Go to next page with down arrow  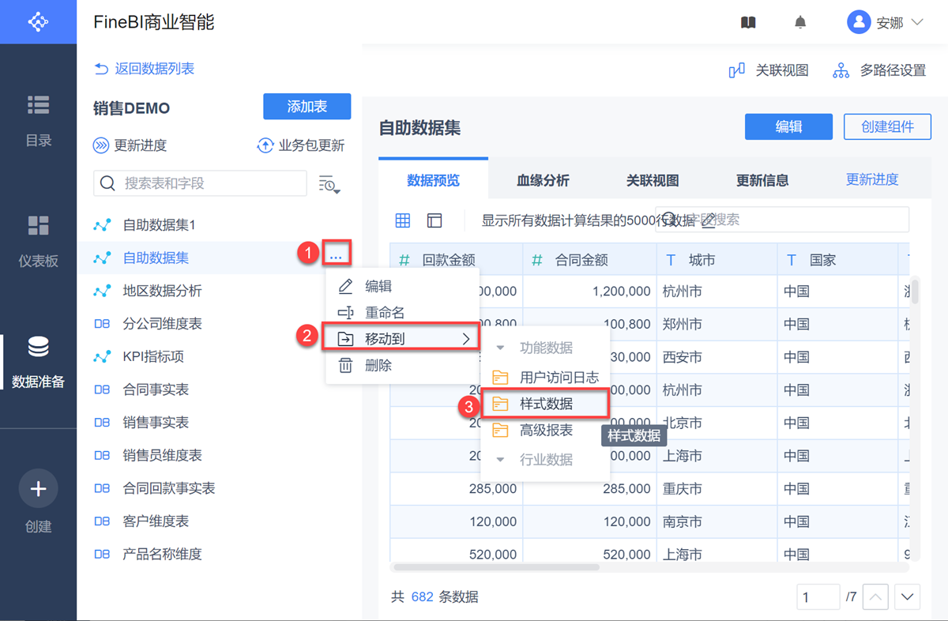click(x=907, y=597)
